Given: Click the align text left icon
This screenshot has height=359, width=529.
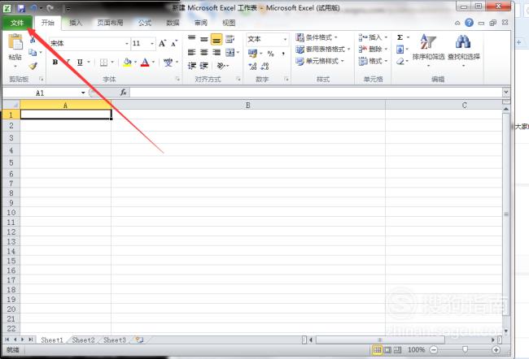Looking at the screenshot, I should tap(191, 52).
